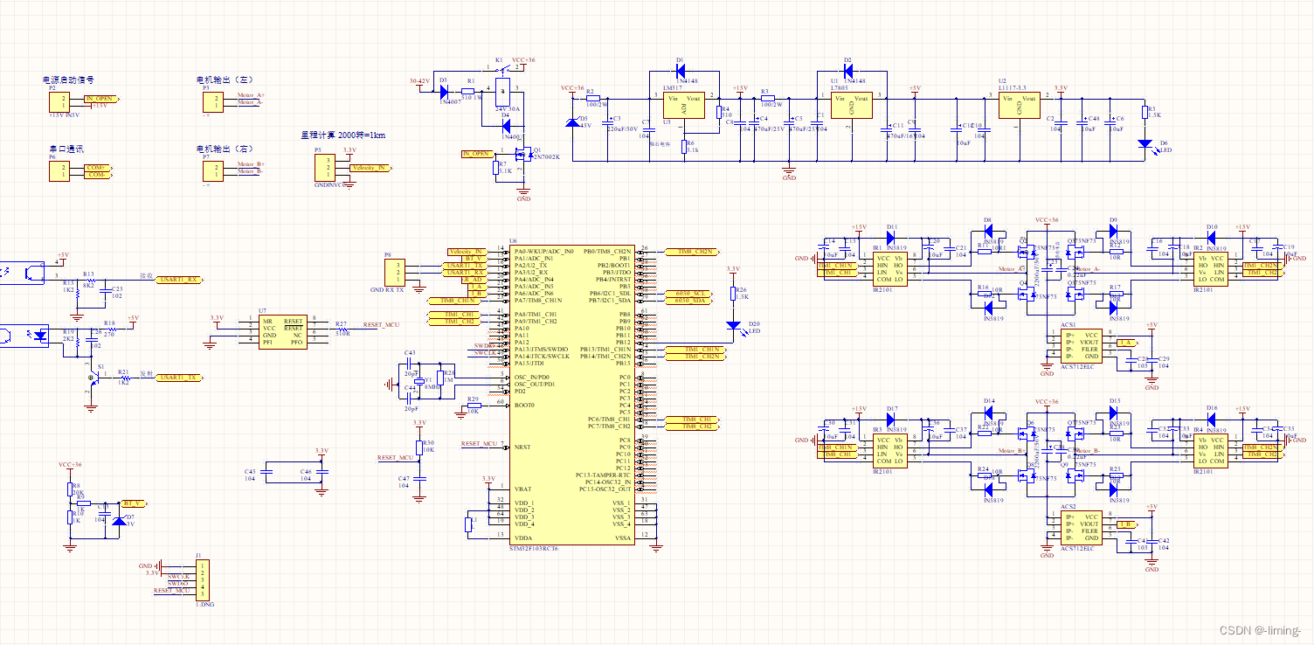Click the COM+ net port
This screenshot has height=645, width=1314.
click(100, 167)
